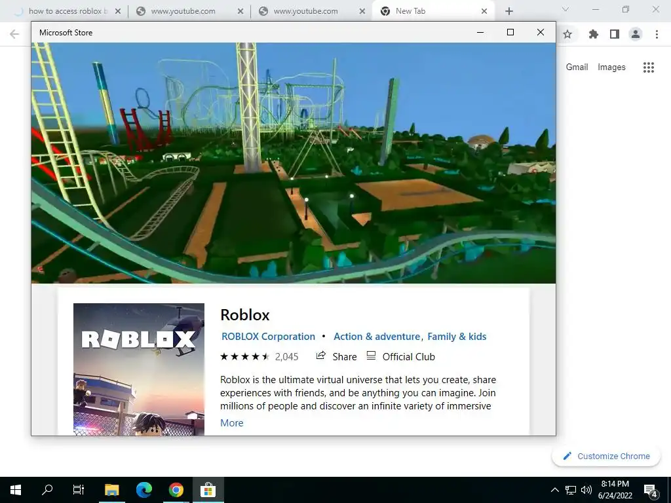This screenshot has width=671, height=503.
Task: Open Chrome profile avatar menu
Action: (x=636, y=34)
